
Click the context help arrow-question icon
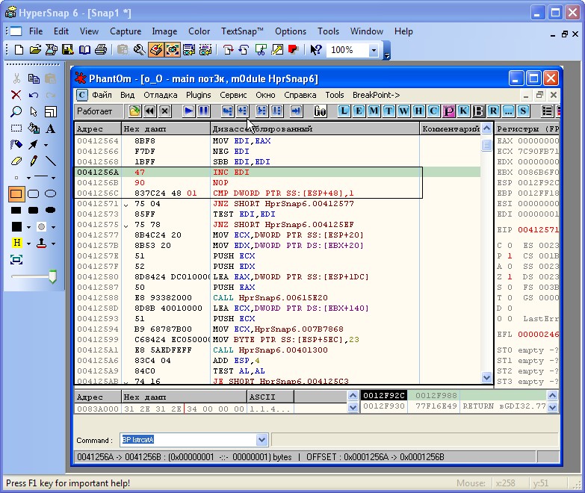pyautogui.click(x=315, y=49)
